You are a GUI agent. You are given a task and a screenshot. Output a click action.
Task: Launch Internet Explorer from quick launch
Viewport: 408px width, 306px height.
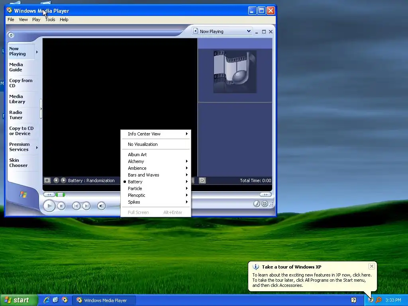pyautogui.click(x=46, y=300)
